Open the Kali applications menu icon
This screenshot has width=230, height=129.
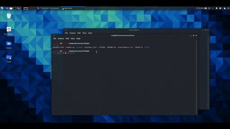pyautogui.click(x=2, y=8)
